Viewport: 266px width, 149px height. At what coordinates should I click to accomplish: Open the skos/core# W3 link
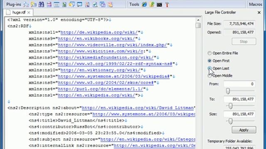pyautogui.click(x=106, y=83)
